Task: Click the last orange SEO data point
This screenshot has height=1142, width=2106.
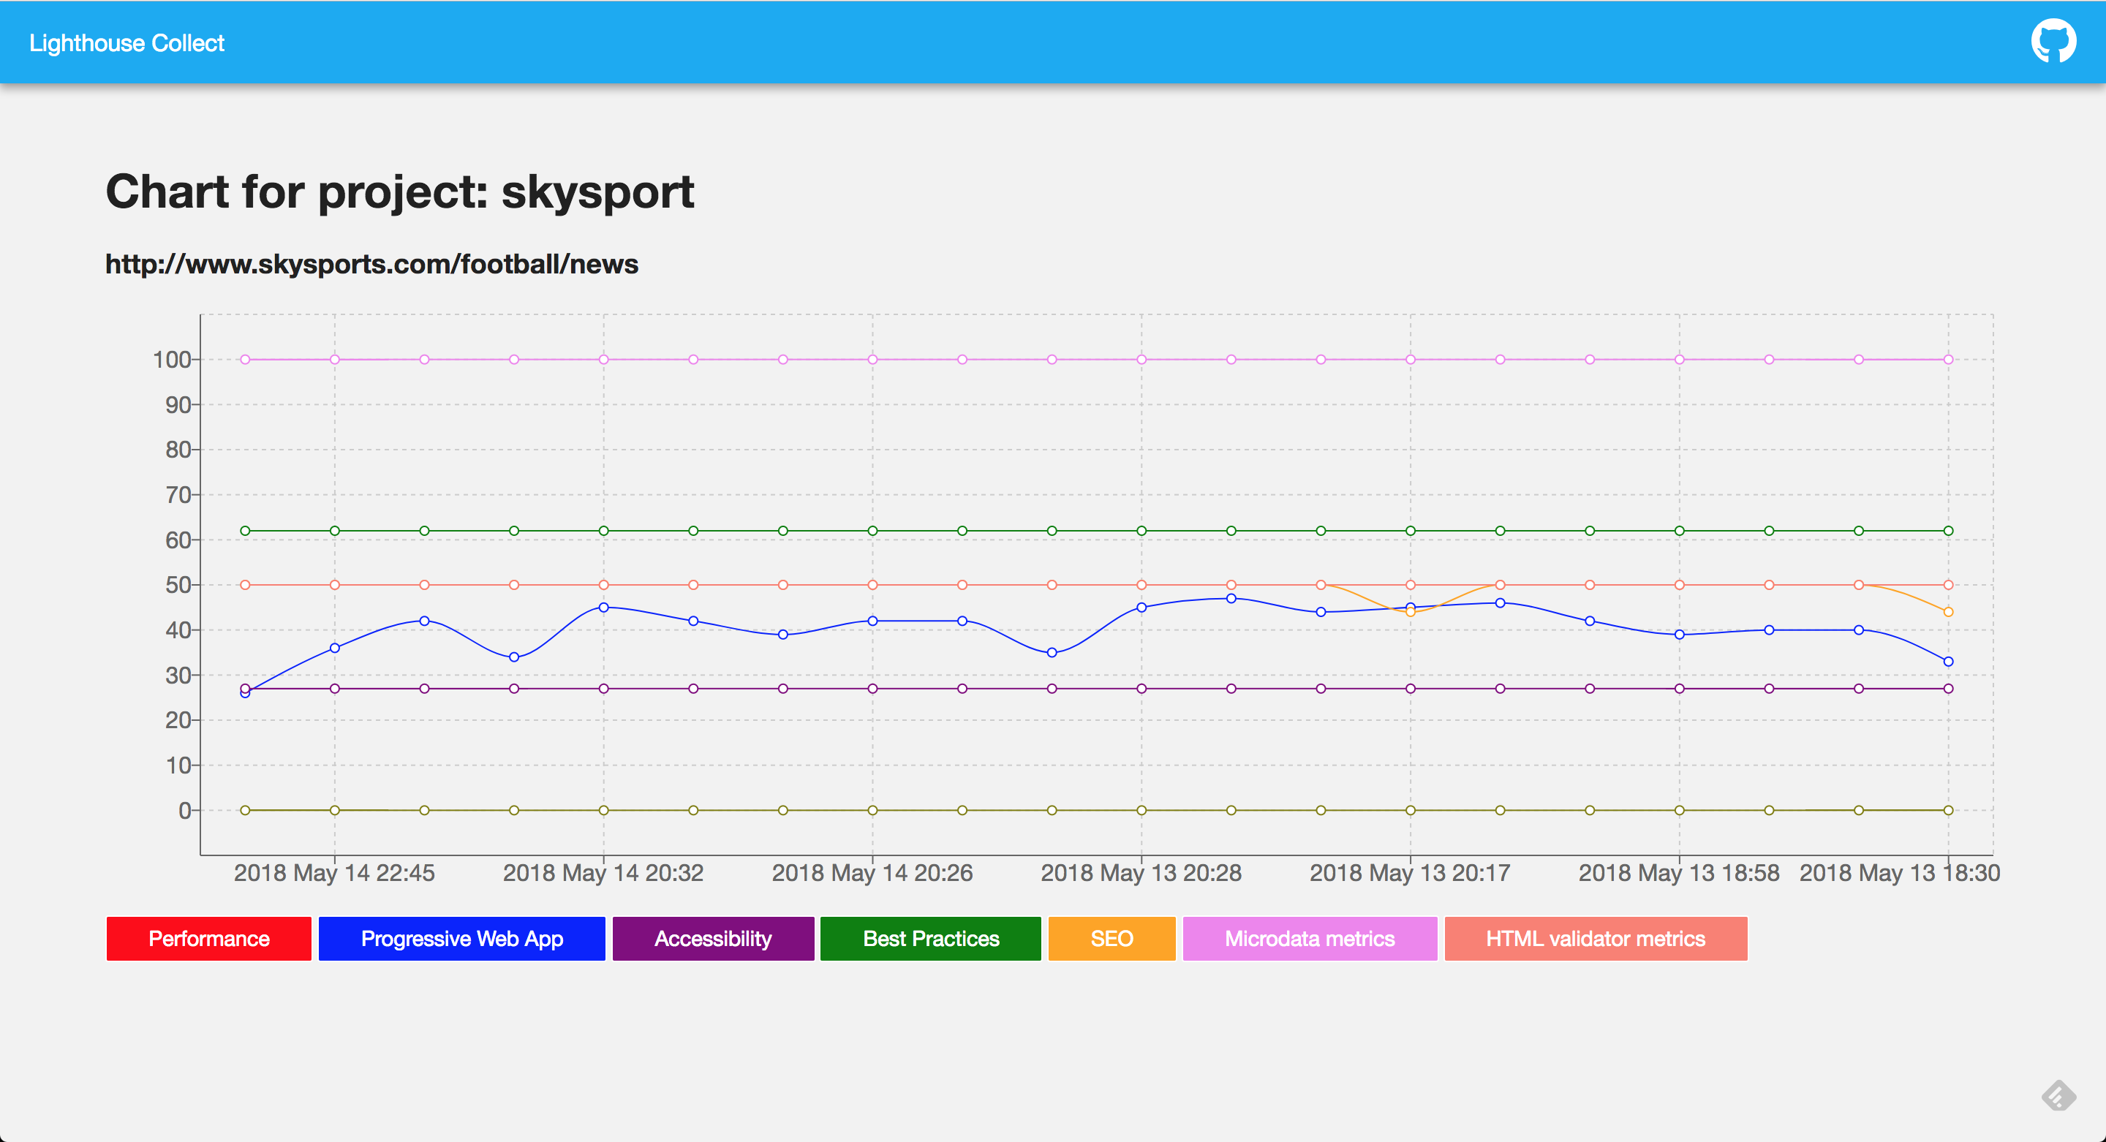Action: pos(1948,611)
